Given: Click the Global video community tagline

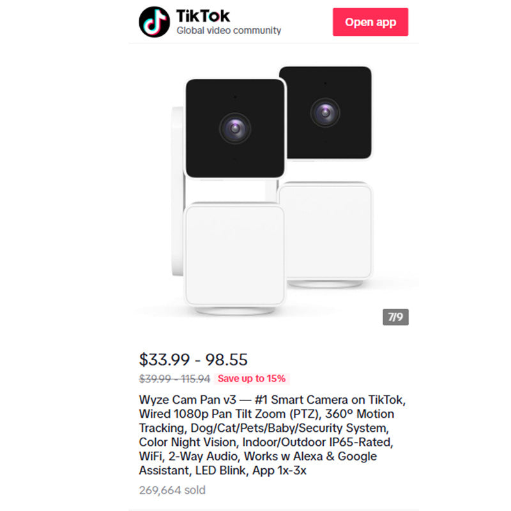Looking at the screenshot, I should (x=228, y=31).
